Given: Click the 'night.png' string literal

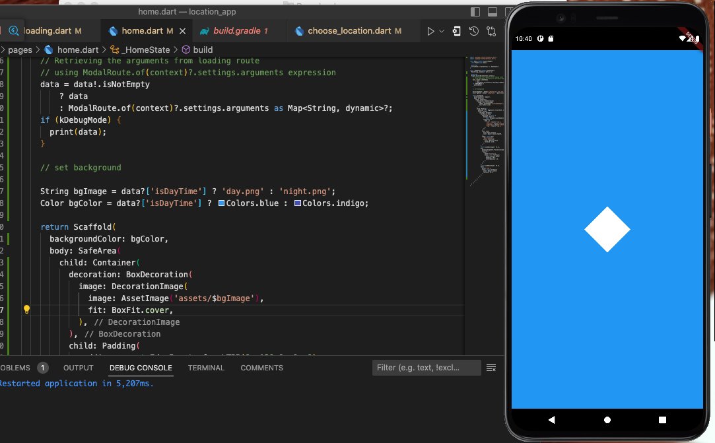Looking at the screenshot, I should point(305,191).
